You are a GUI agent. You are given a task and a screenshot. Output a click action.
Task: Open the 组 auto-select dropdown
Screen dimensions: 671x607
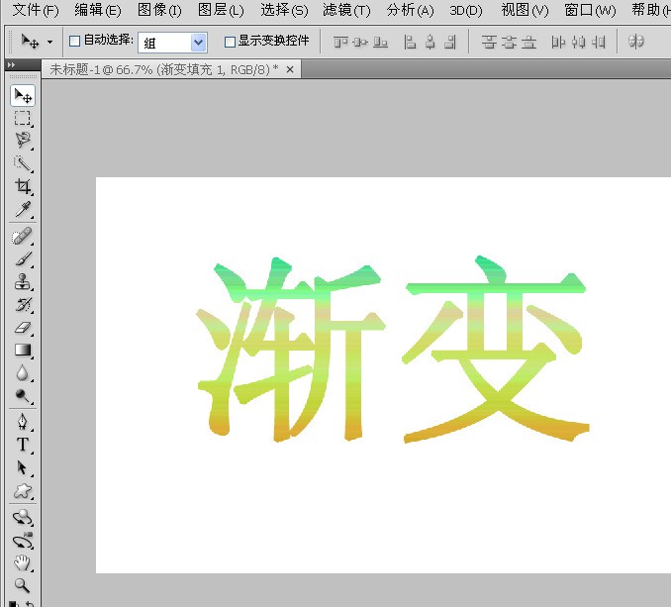point(172,43)
